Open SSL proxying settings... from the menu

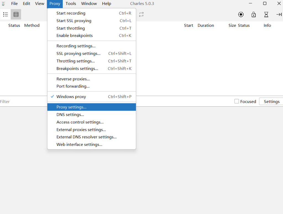pos(78,54)
